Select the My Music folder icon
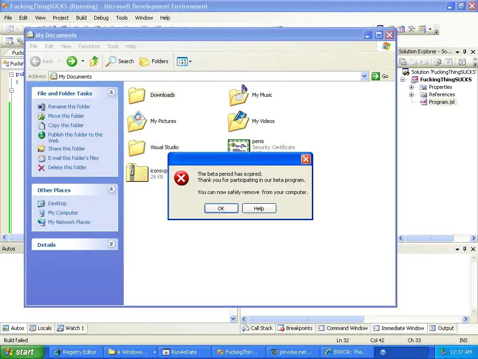 pos(239,95)
